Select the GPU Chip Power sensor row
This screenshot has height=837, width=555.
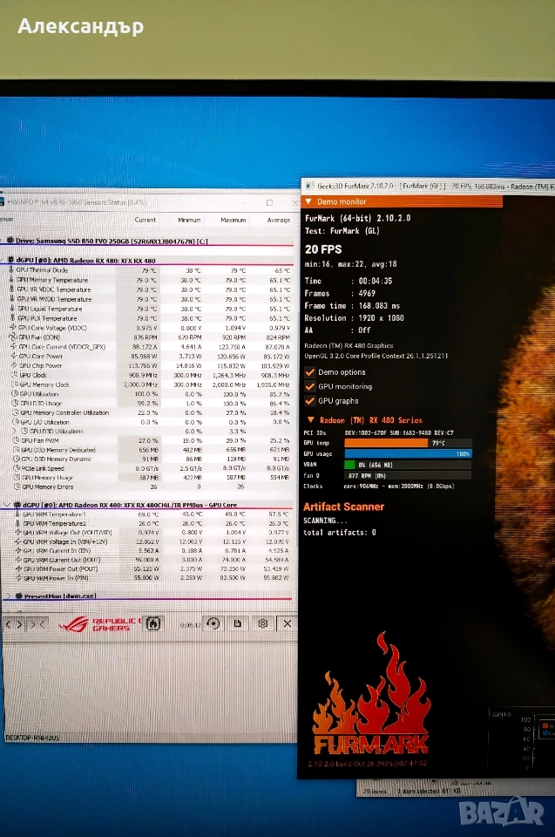(x=151, y=365)
